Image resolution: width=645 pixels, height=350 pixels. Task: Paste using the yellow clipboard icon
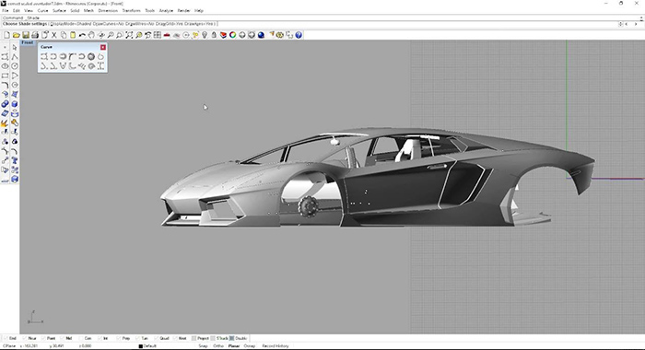(73, 35)
